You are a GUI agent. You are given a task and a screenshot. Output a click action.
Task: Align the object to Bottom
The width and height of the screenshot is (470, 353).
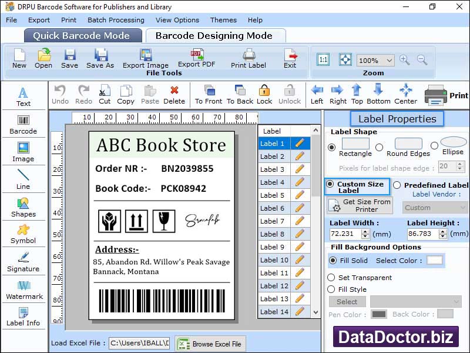point(378,95)
